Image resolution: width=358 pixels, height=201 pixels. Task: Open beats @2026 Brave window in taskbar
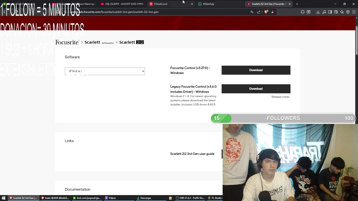(55, 198)
